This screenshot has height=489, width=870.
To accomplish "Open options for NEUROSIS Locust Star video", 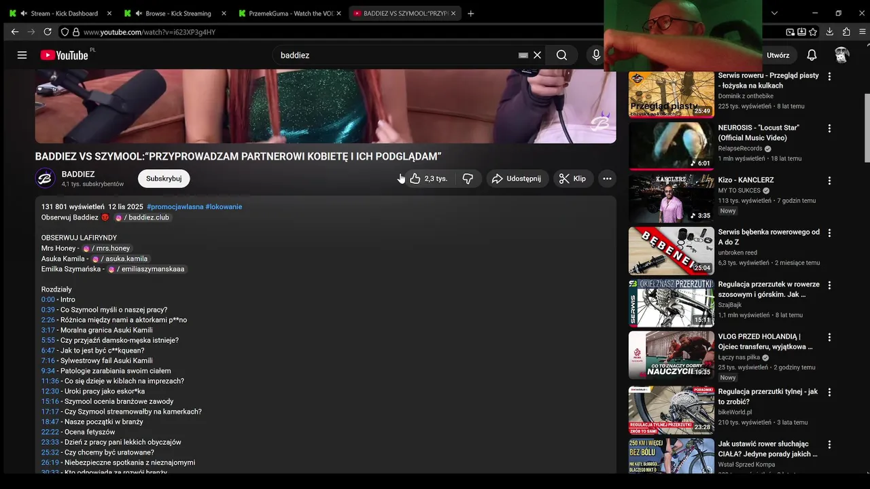I will tap(829, 129).
